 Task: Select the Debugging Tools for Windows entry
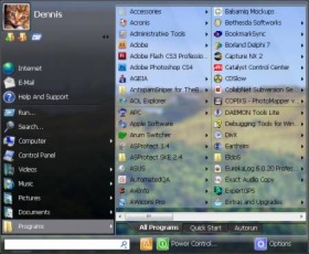coord(259,124)
